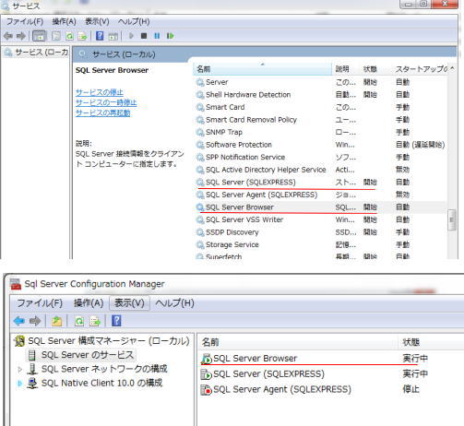
Task: Open 操作(A) menu in Services window
Action: tap(64, 21)
